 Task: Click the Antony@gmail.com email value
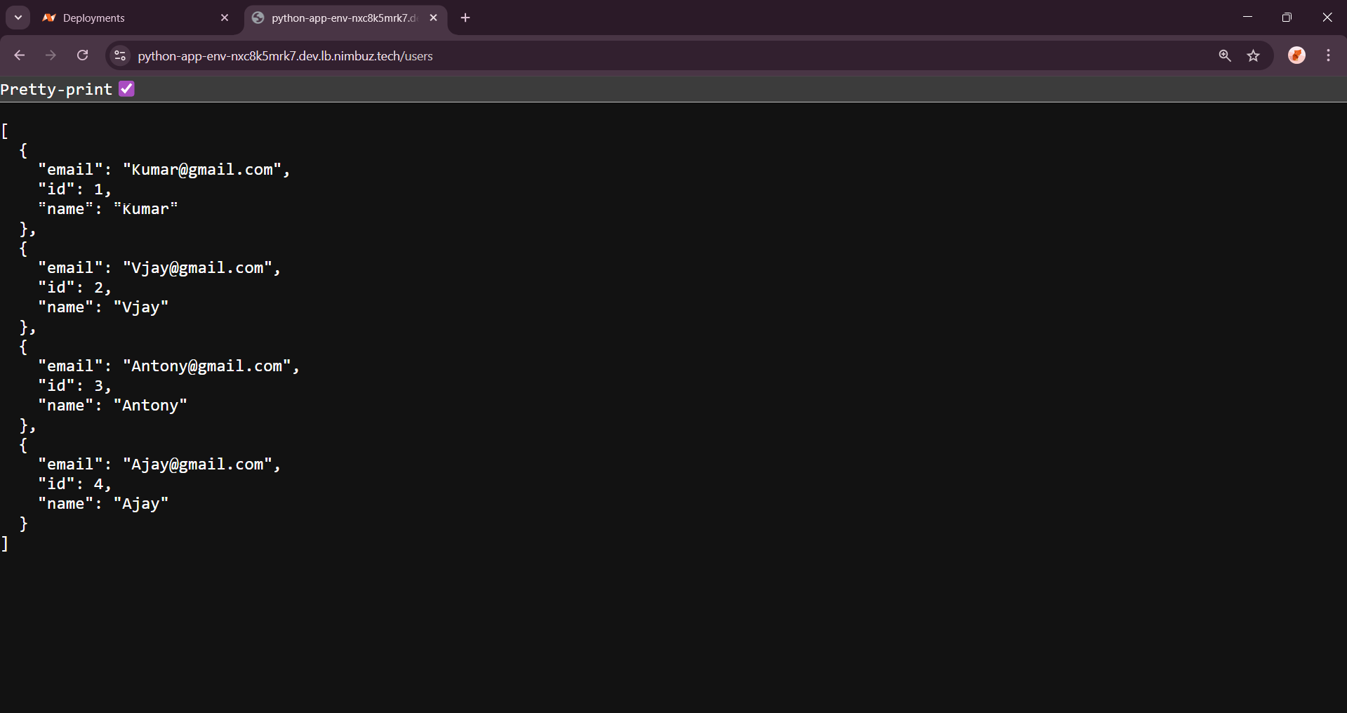click(206, 366)
